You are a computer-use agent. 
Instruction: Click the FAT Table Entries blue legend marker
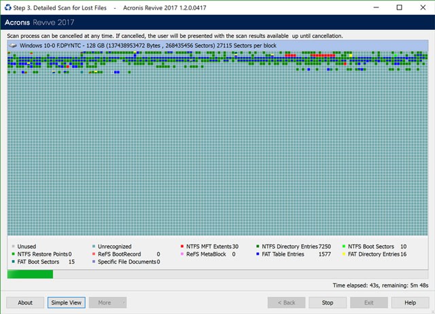click(258, 254)
